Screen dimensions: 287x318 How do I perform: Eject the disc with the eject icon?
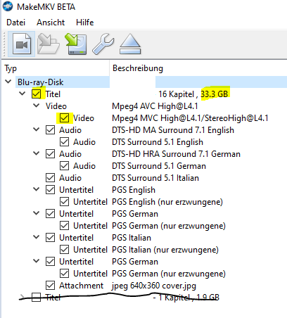point(130,44)
